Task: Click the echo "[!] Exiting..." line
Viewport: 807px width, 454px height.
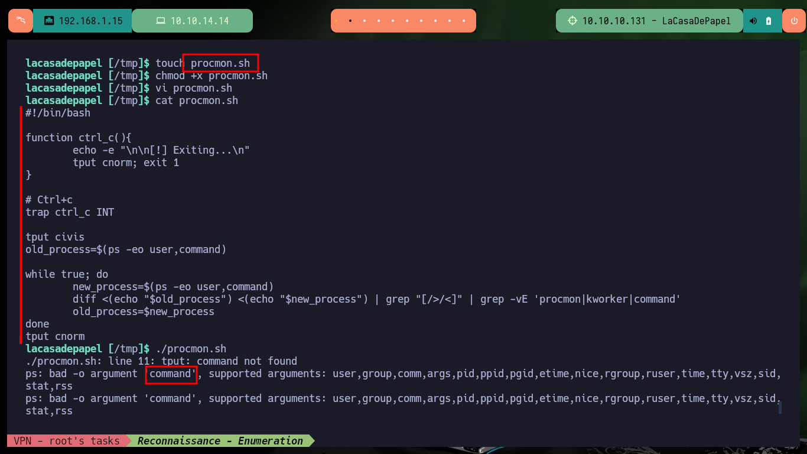Action: coord(161,150)
